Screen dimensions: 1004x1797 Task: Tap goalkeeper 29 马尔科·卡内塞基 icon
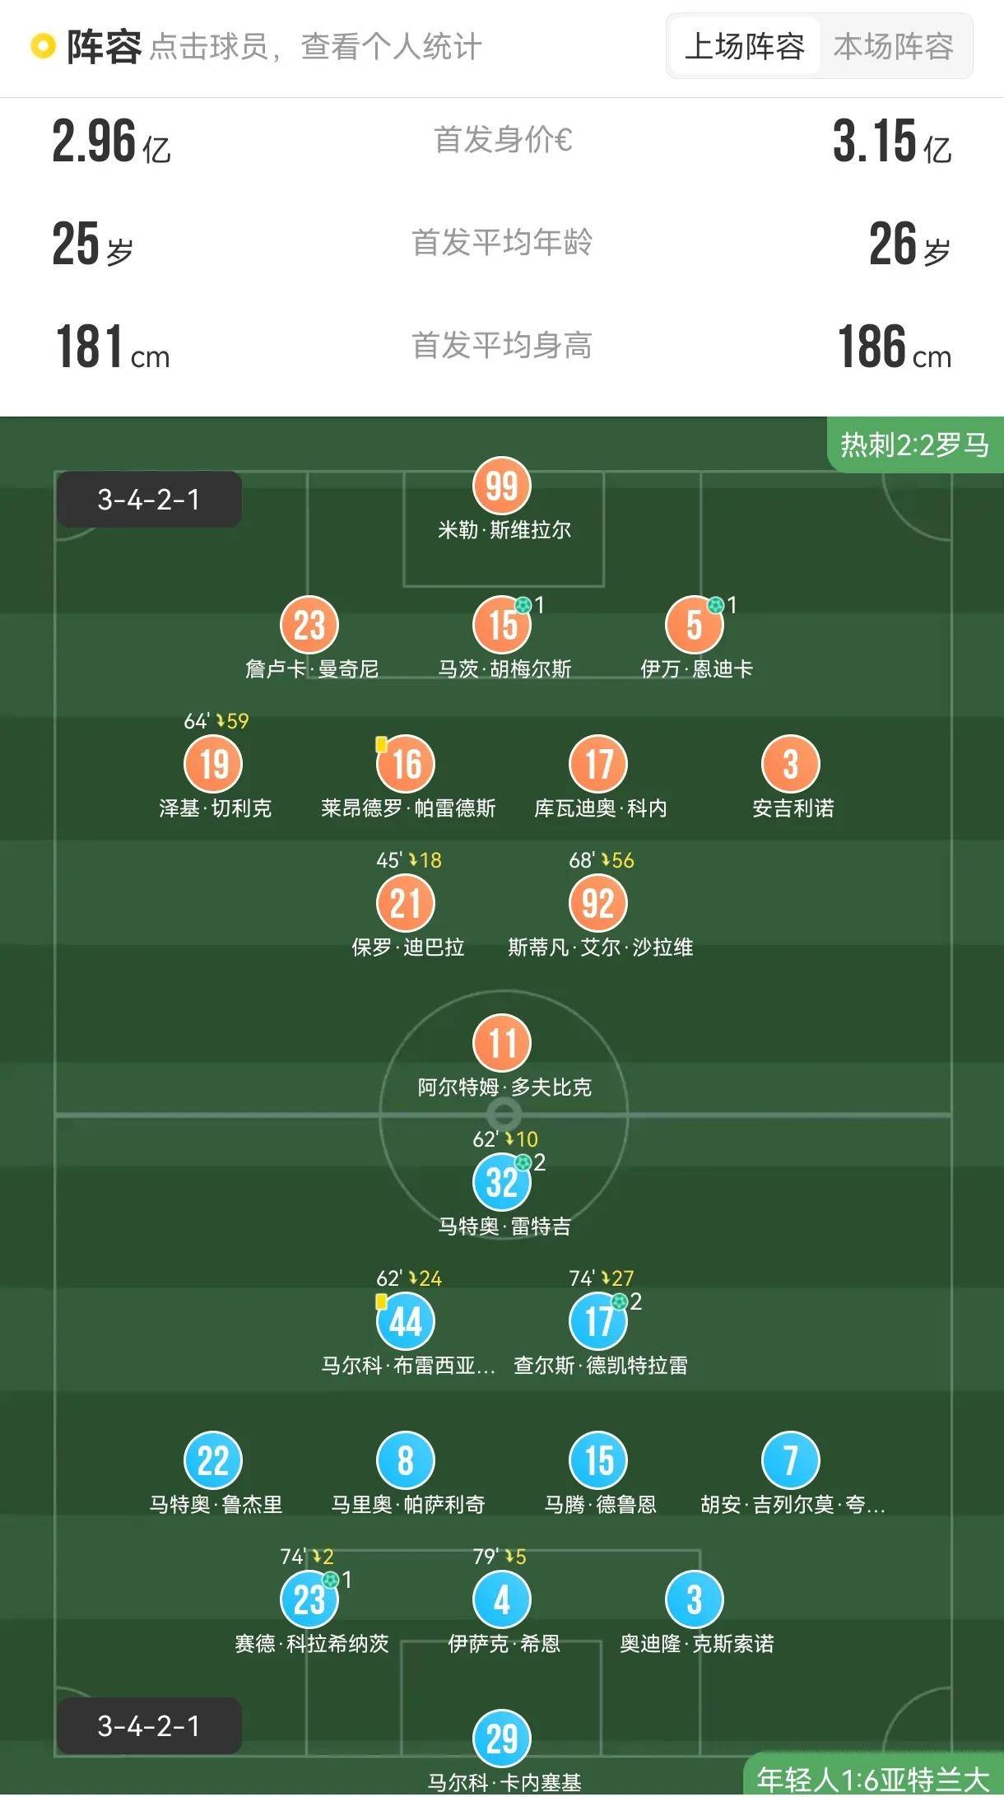pos(502,1739)
